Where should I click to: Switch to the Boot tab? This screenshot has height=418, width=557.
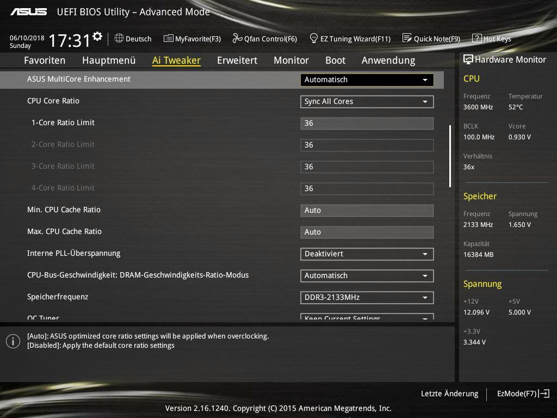[x=335, y=60]
